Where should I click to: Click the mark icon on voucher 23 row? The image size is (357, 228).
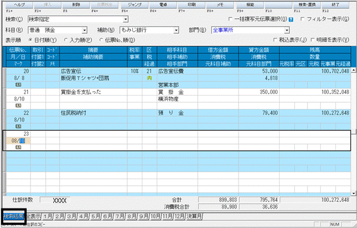click(x=18, y=147)
